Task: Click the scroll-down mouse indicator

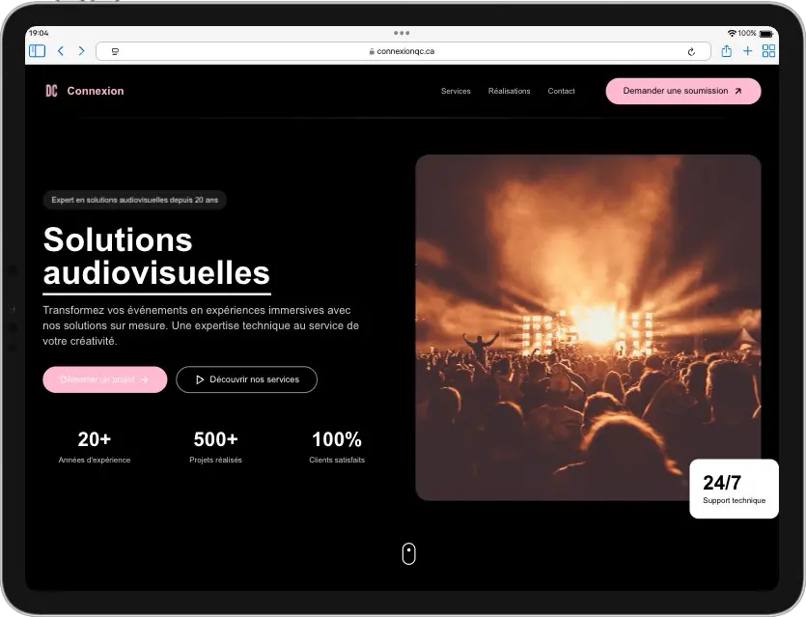Action: [x=408, y=554]
